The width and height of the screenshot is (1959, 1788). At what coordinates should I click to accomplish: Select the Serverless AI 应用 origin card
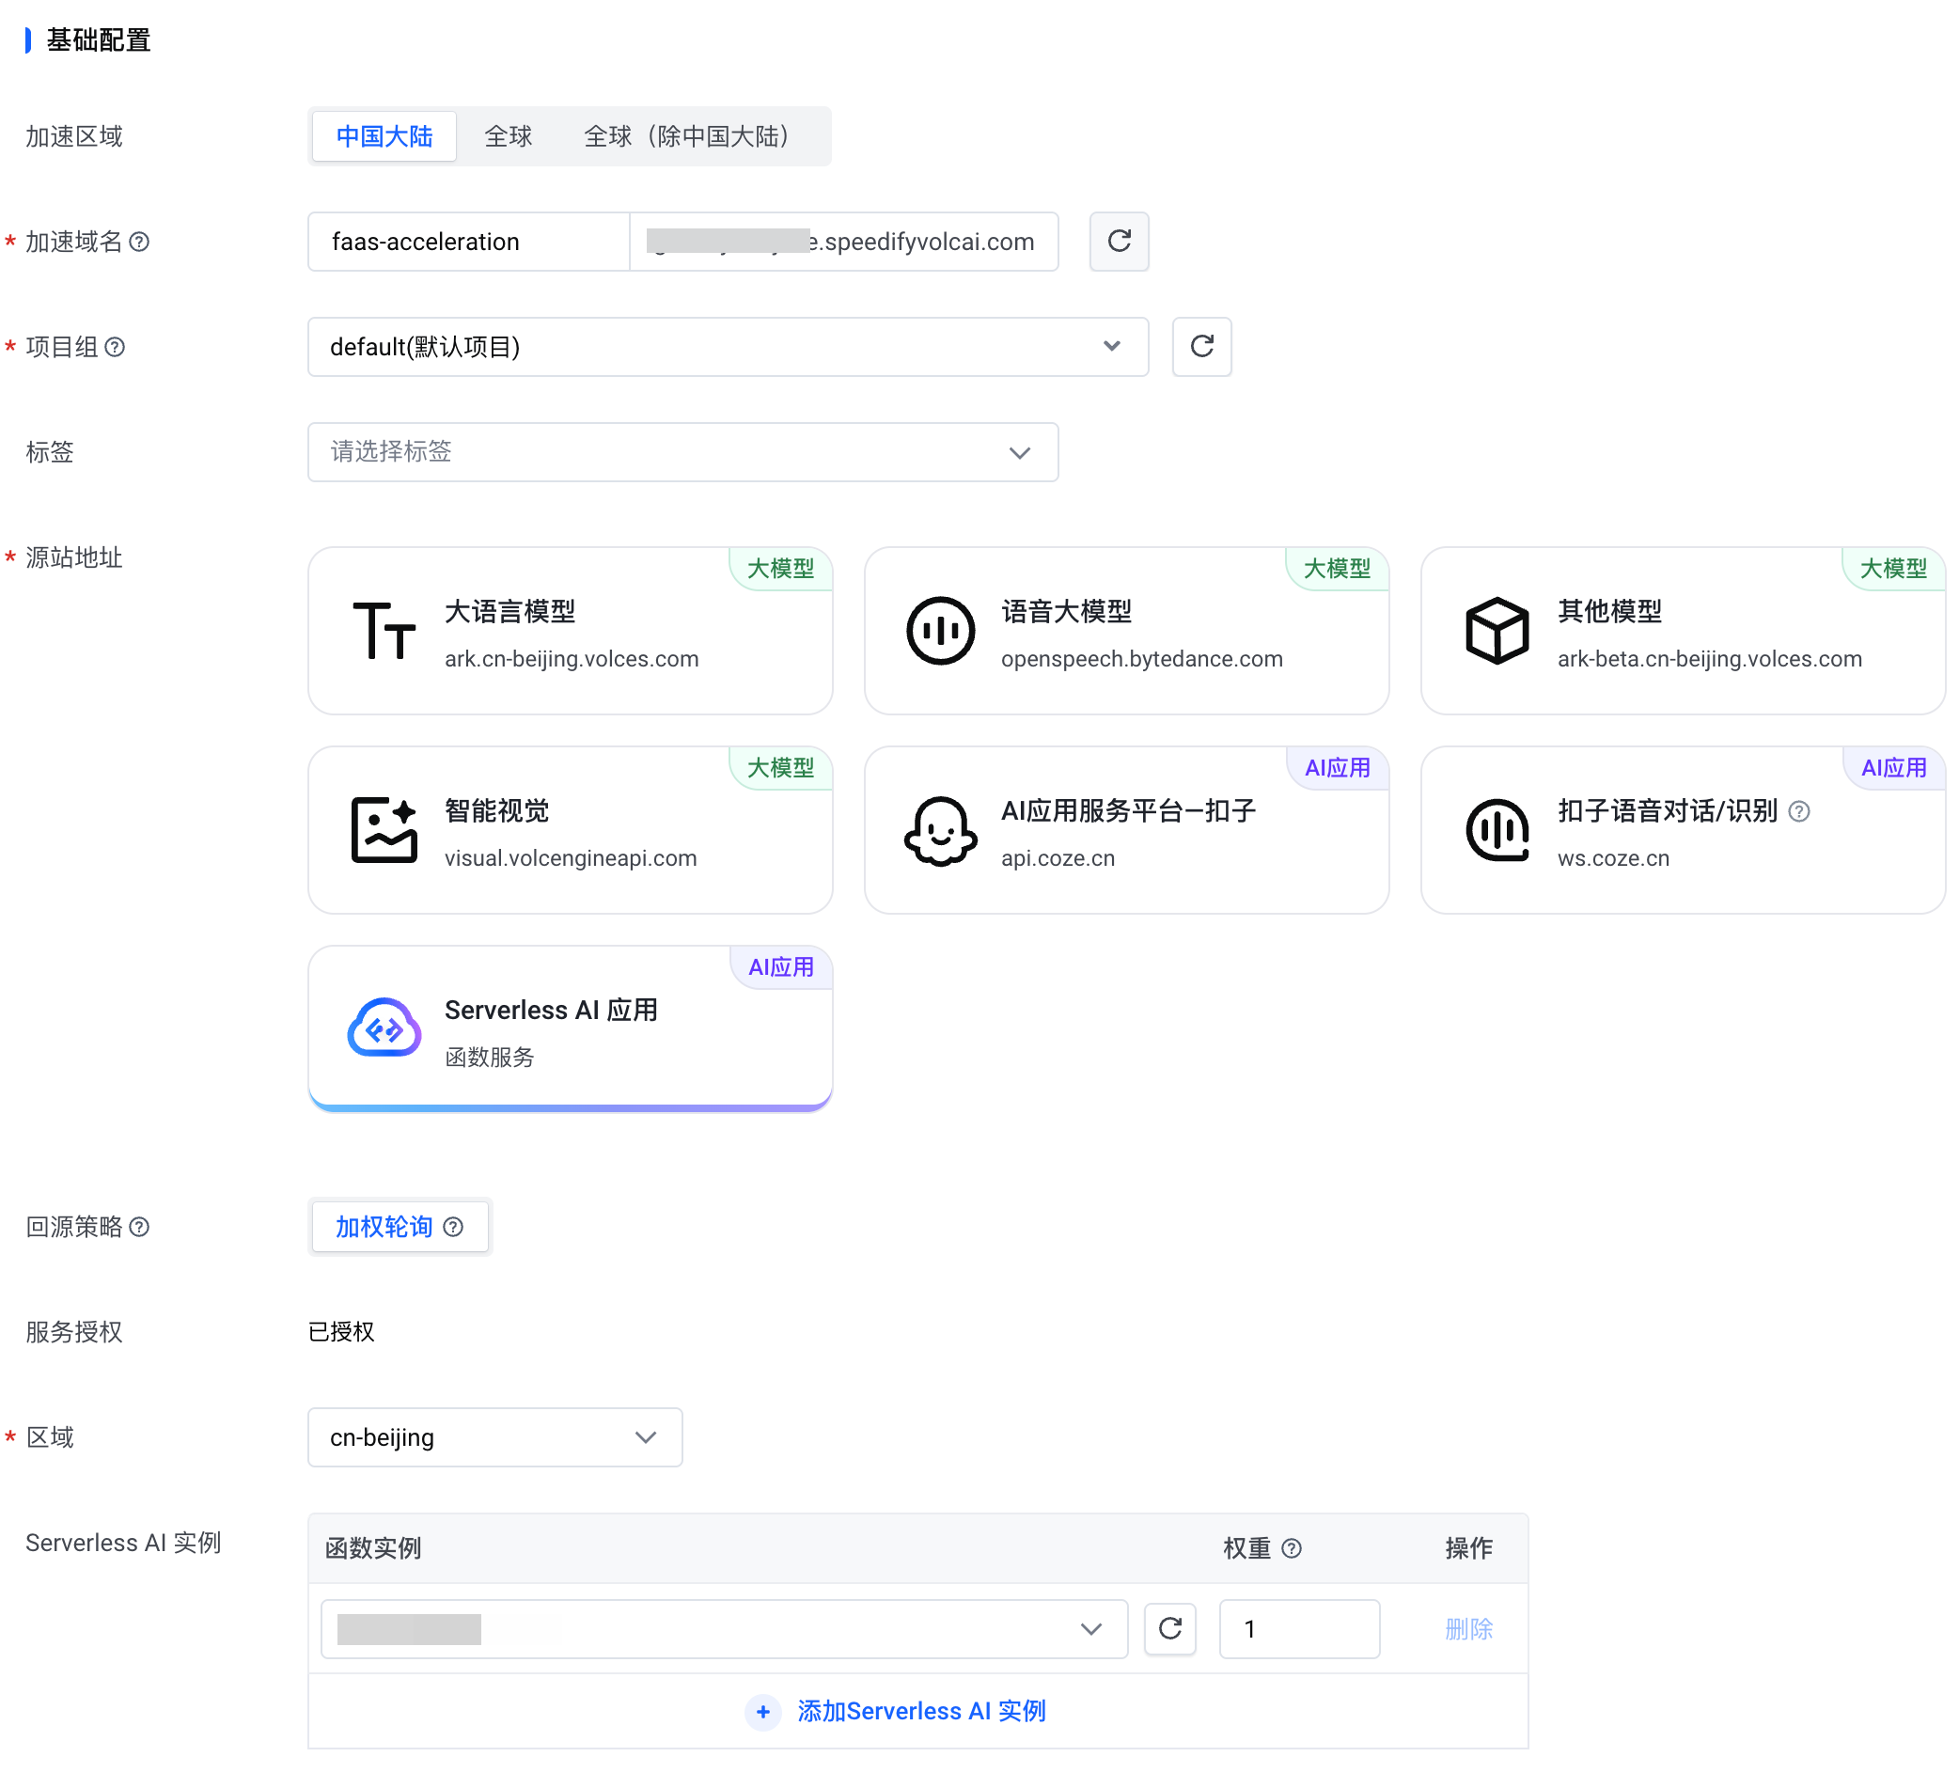(x=571, y=1029)
